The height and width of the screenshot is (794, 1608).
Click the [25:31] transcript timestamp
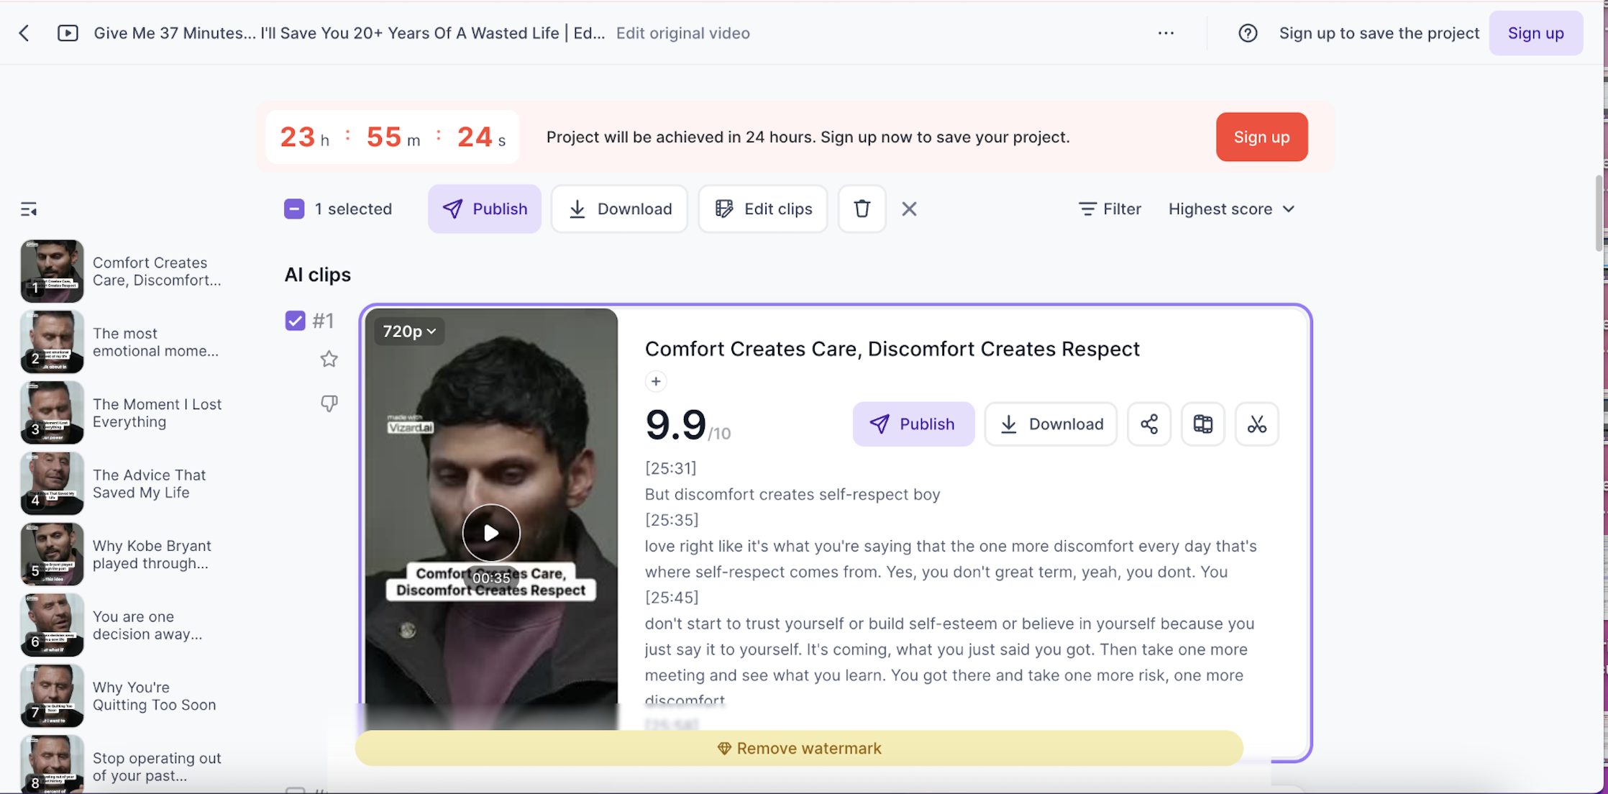pos(670,468)
